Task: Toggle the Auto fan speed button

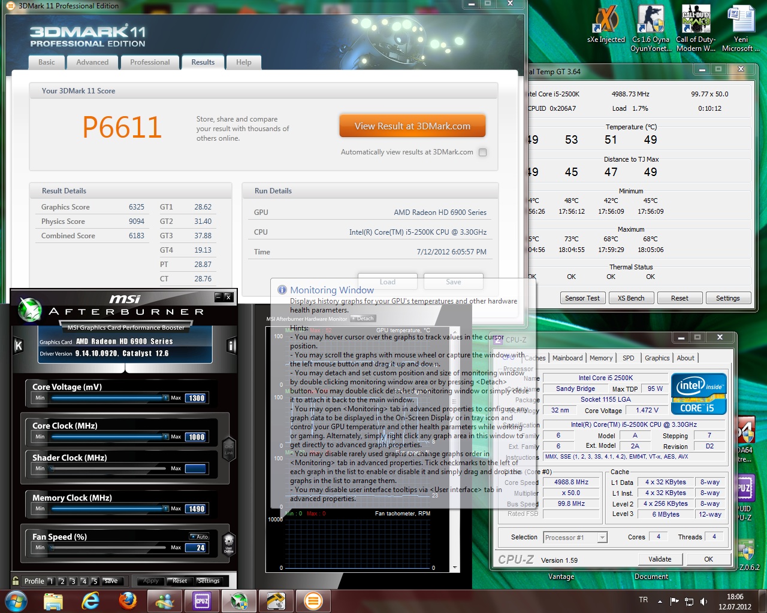Action: [200, 536]
